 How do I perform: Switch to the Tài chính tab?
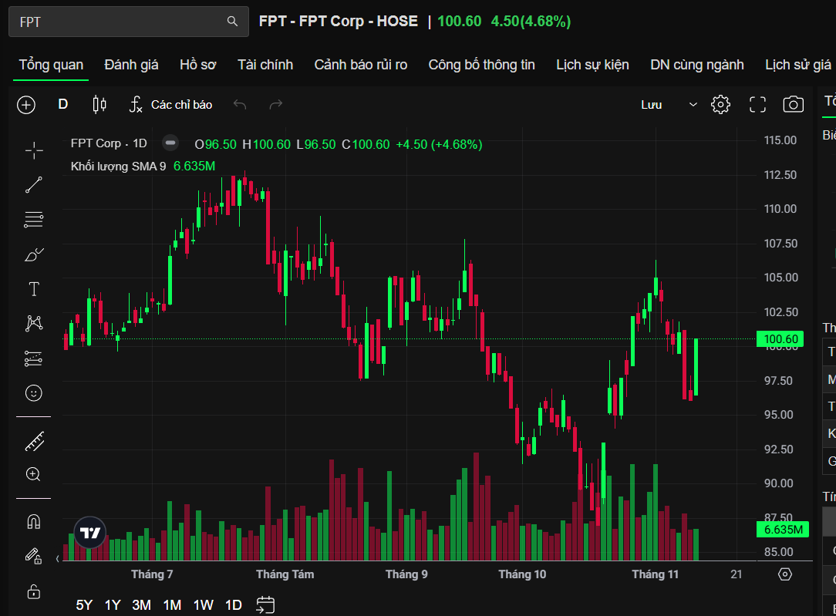(x=265, y=65)
